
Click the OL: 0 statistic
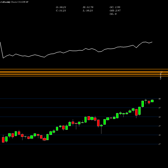tap(113, 14)
